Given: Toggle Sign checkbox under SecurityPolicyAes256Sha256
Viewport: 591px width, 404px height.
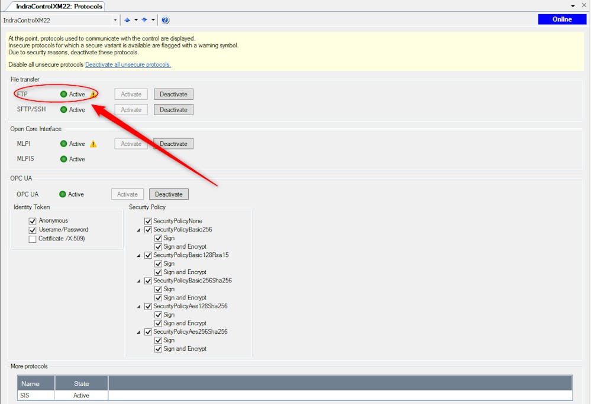Looking at the screenshot, I should click(x=159, y=340).
